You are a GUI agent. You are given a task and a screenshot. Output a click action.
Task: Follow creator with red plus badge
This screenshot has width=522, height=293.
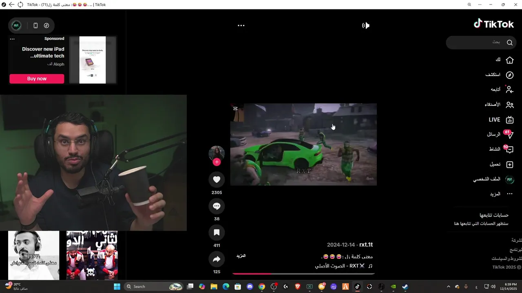point(217,162)
